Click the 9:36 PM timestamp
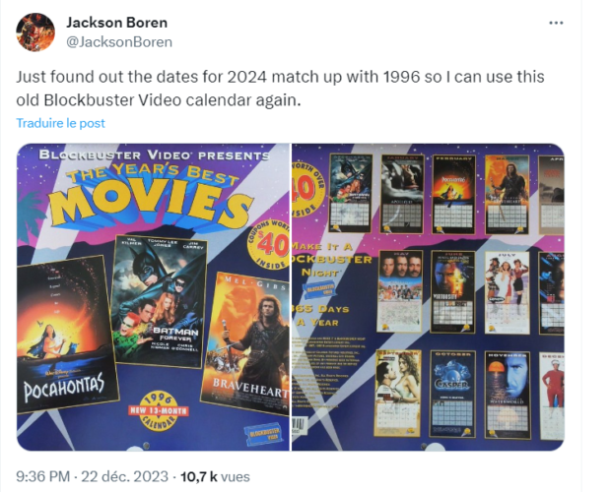Viewport: 611px width, 492px height. coord(42,476)
